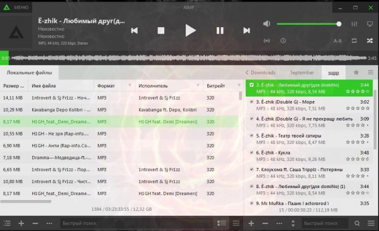Focus the playlist Быстрый поиск field

coord(325,223)
